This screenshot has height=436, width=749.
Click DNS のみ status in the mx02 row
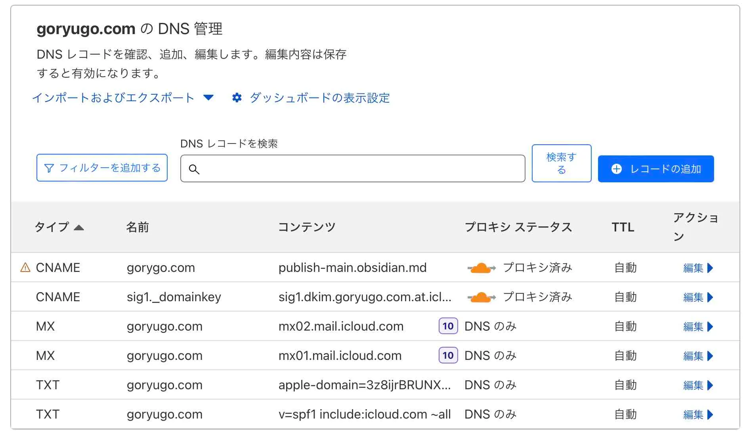[491, 326]
